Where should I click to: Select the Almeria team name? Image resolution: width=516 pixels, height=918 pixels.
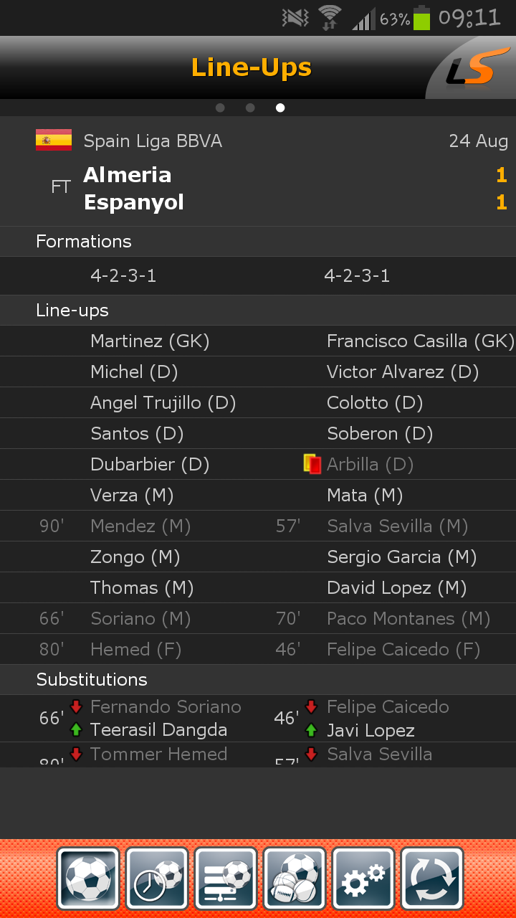coord(128,175)
